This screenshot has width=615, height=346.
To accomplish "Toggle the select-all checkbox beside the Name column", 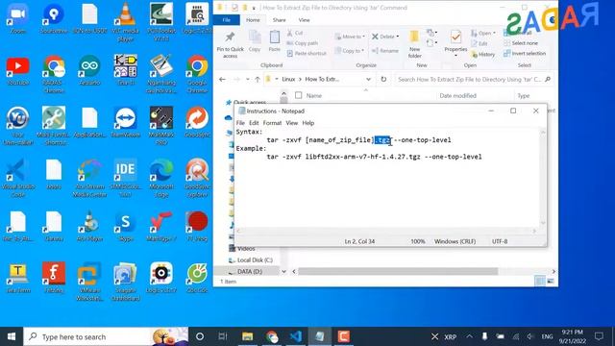I will point(299,95).
